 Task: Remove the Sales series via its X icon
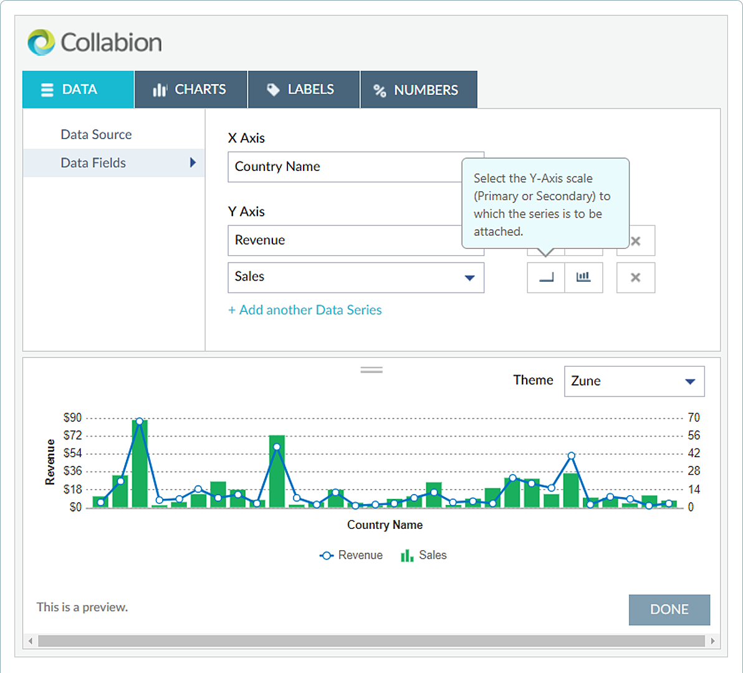635,278
